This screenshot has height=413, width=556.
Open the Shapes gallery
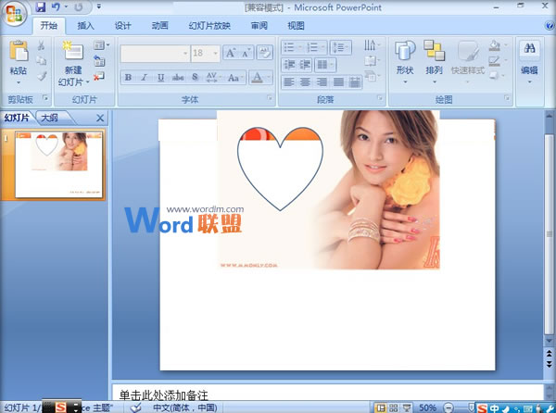[405, 62]
